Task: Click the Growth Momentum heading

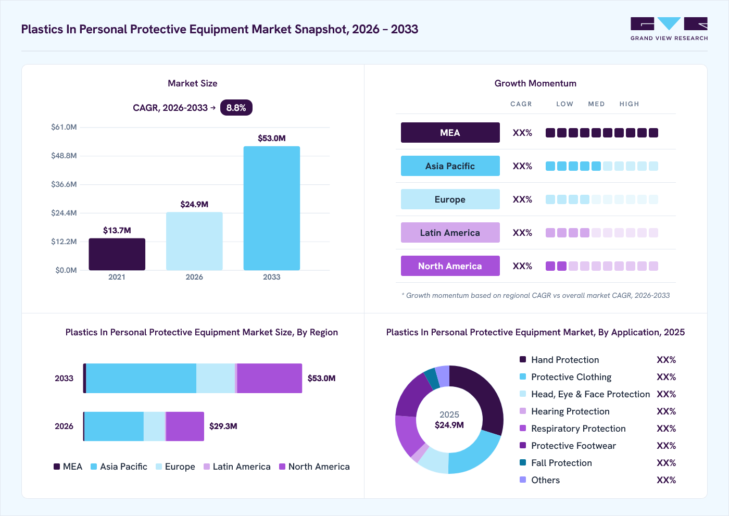Action: click(x=535, y=83)
